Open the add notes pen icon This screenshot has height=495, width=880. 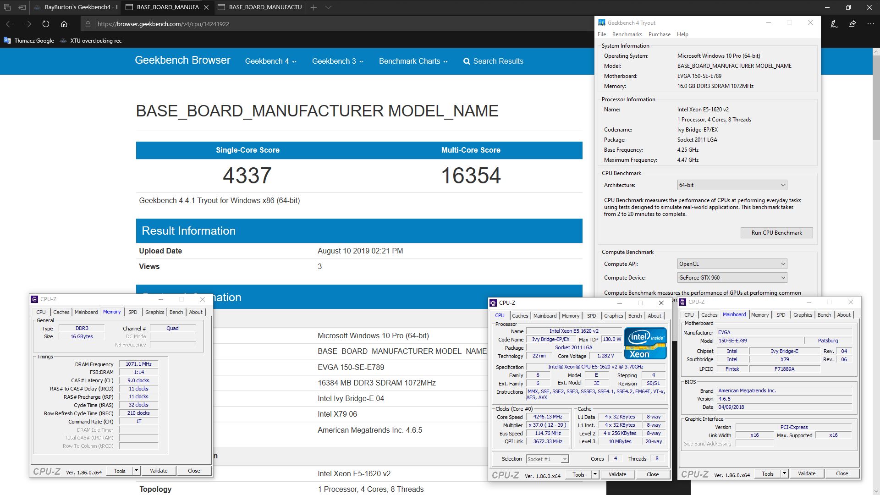tap(834, 24)
